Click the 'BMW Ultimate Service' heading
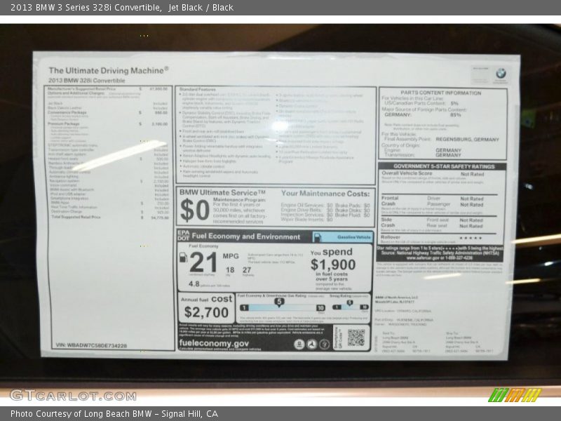 pyautogui.click(x=222, y=192)
